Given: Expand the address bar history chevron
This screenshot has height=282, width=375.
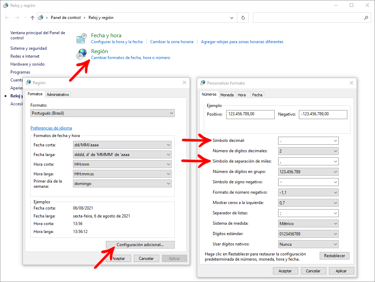Looking at the screenshot, I should point(231,18).
